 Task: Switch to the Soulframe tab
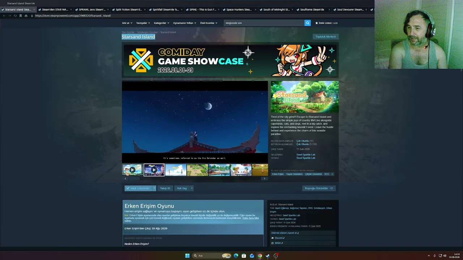[x=313, y=10]
